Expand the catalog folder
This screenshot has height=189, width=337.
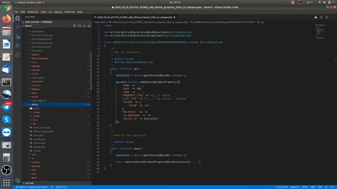point(57,70)
